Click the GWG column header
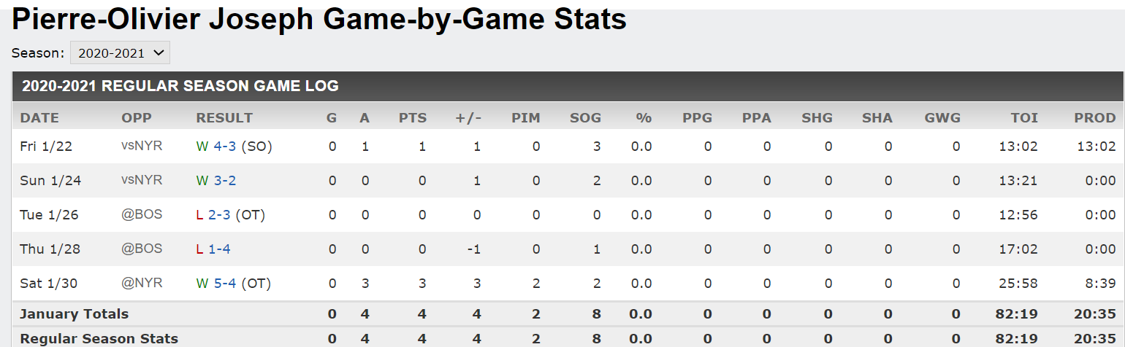The width and height of the screenshot is (1125, 347). (x=942, y=118)
